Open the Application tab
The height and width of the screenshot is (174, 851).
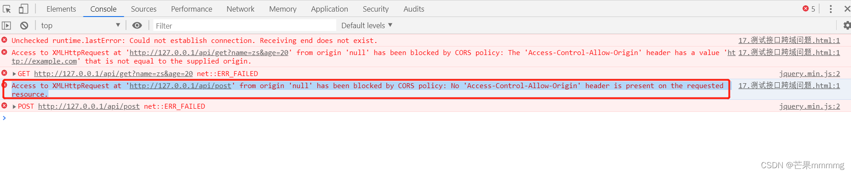329,9
